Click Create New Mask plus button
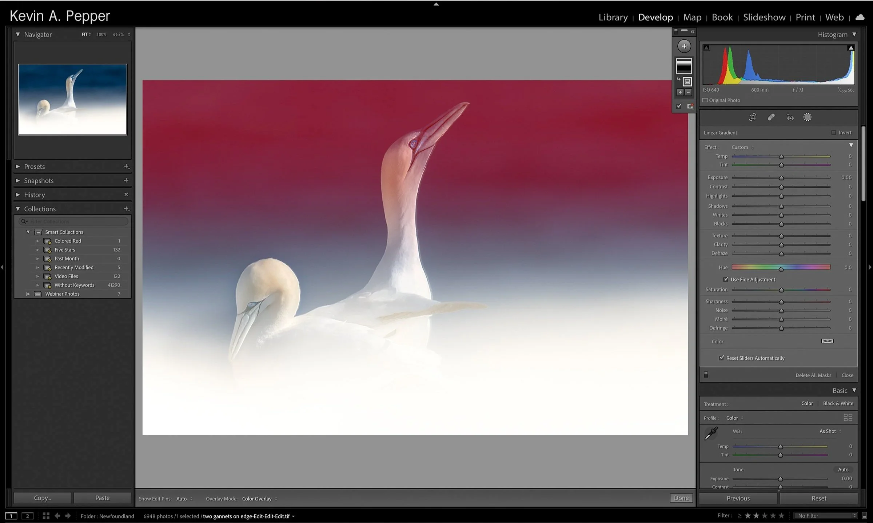Viewport: 873px width, 523px height. 684,46
